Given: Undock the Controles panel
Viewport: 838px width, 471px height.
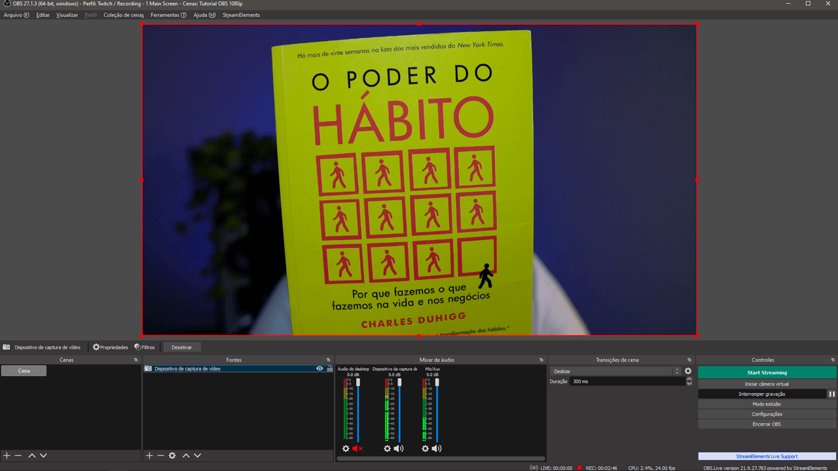Looking at the screenshot, I should (x=833, y=360).
